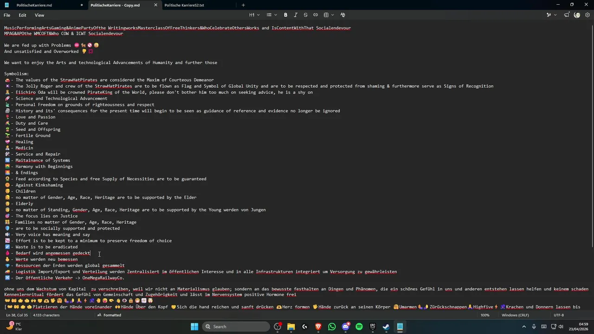Screen dimensions: 594x334
Task: Open the Edit menu
Action: point(22,15)
